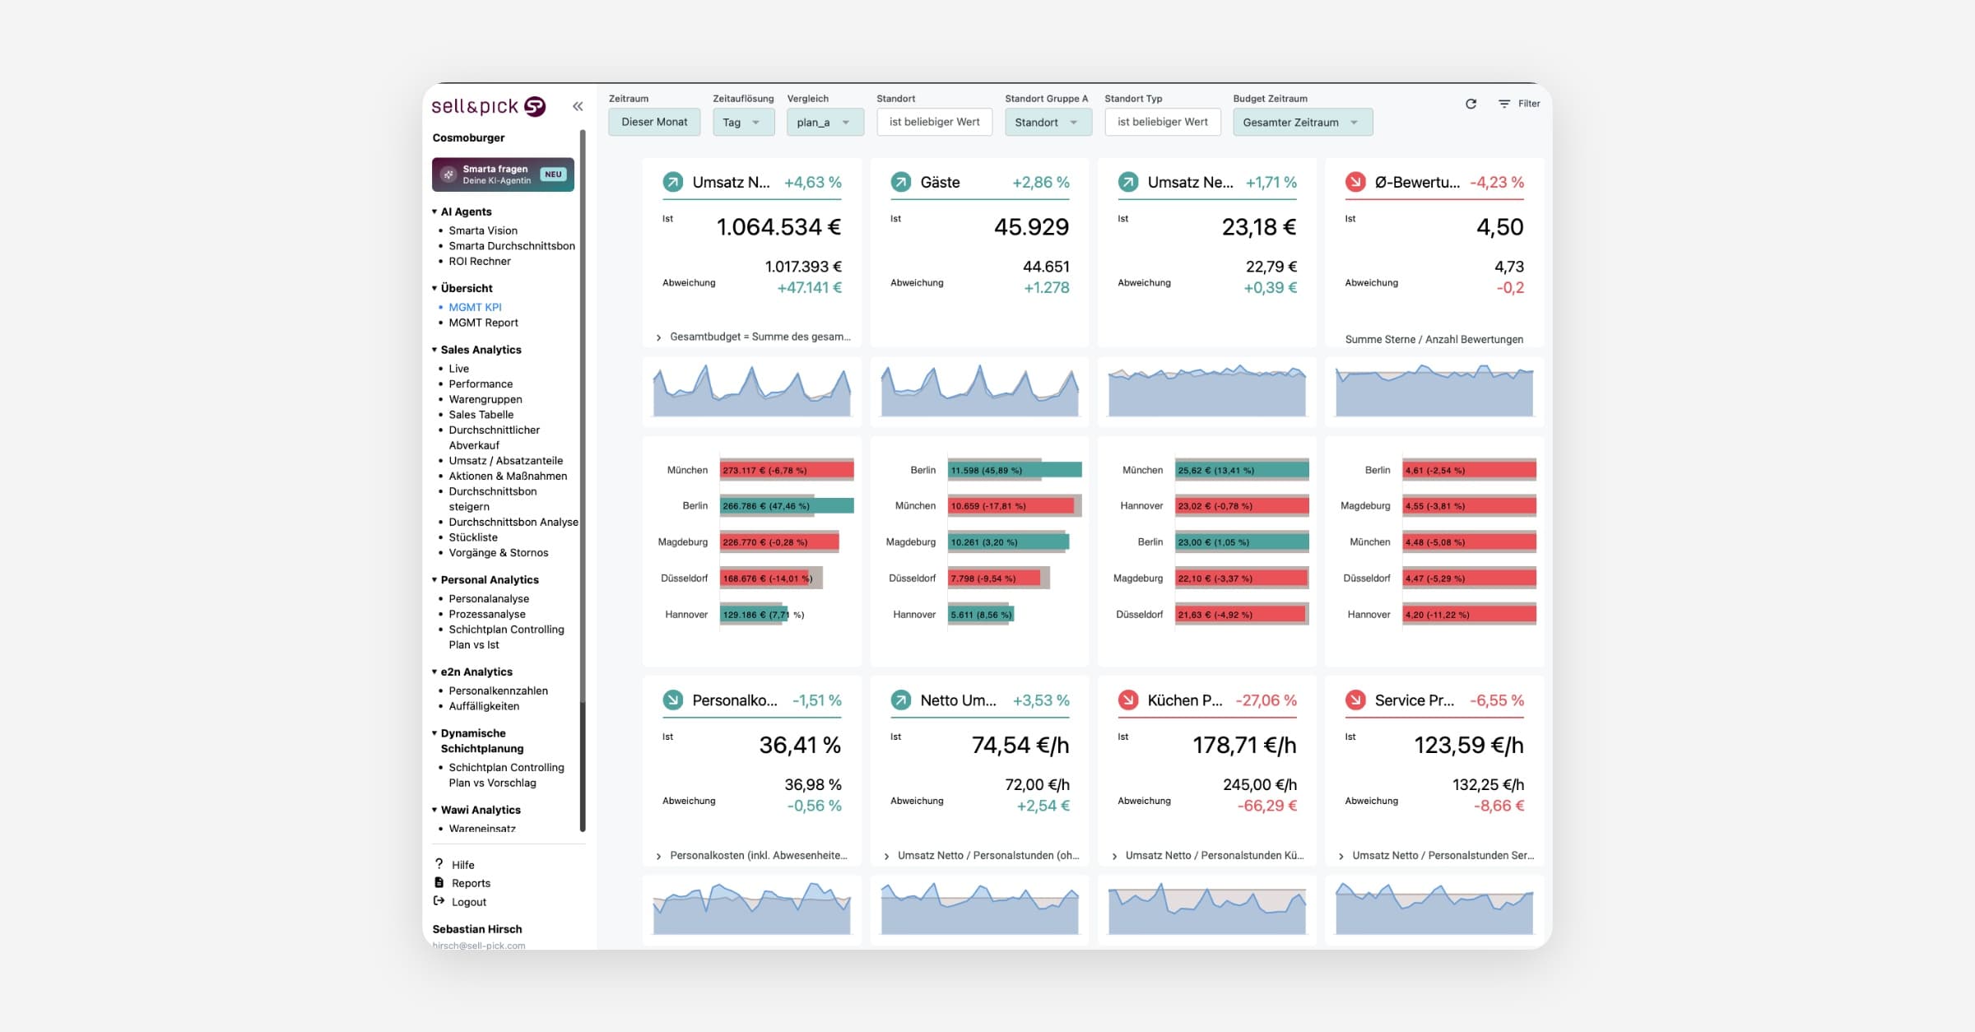Collapse the AI Agents section
This screenshot has height=1032, width=1975.
(x=434, y=212)
